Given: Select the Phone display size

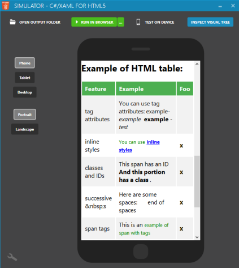Looking at the screenshot, I should tap(25, 63).
